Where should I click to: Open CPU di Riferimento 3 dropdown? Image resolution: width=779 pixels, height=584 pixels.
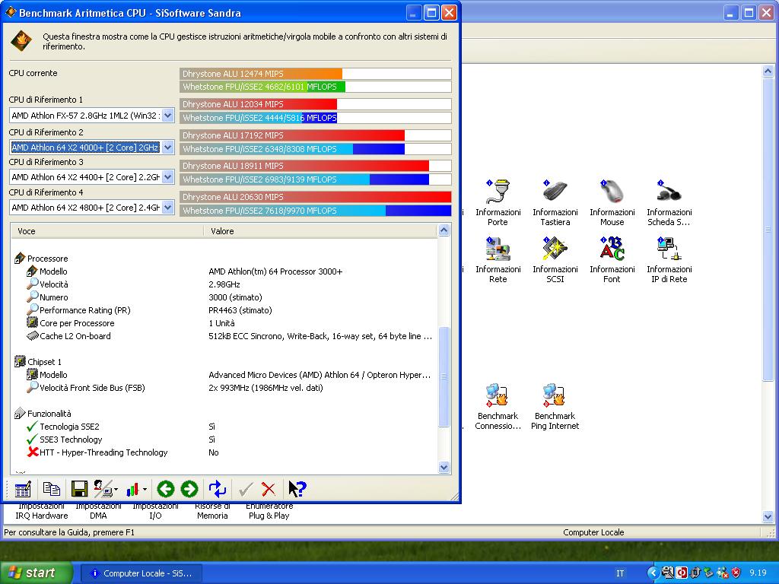click(x=168, y=176)
